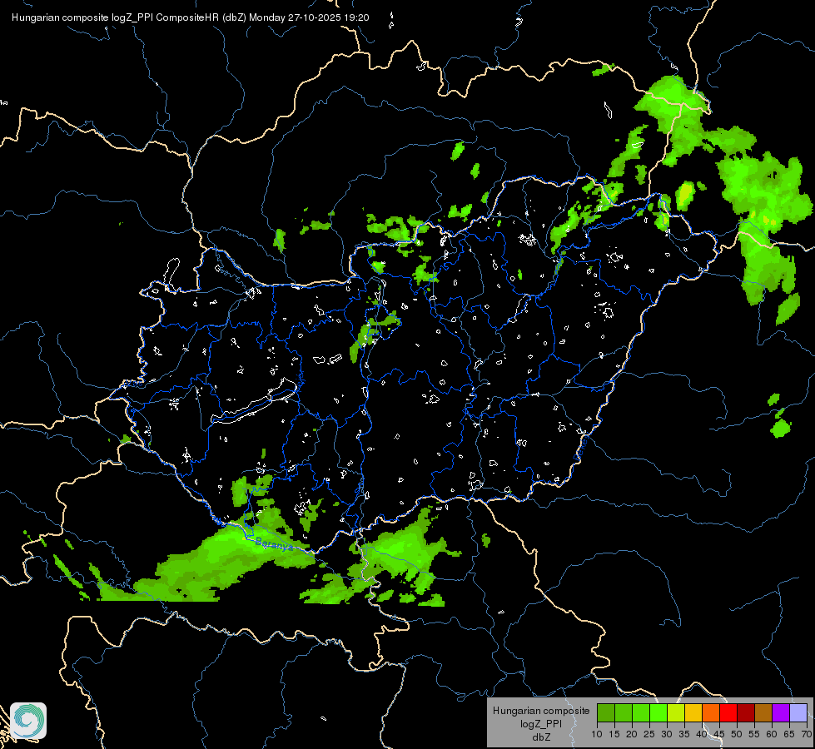Click the Lake Balaton outline on map
The image size is (815, 749).
255,402
